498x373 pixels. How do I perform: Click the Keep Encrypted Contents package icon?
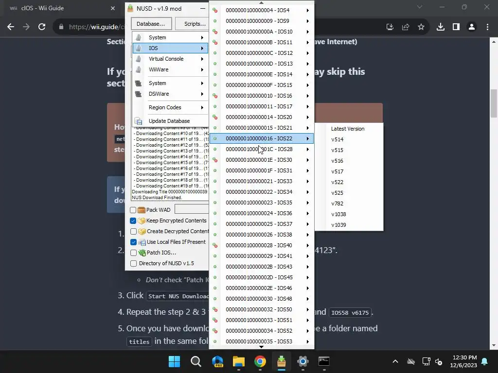[142, 221]
